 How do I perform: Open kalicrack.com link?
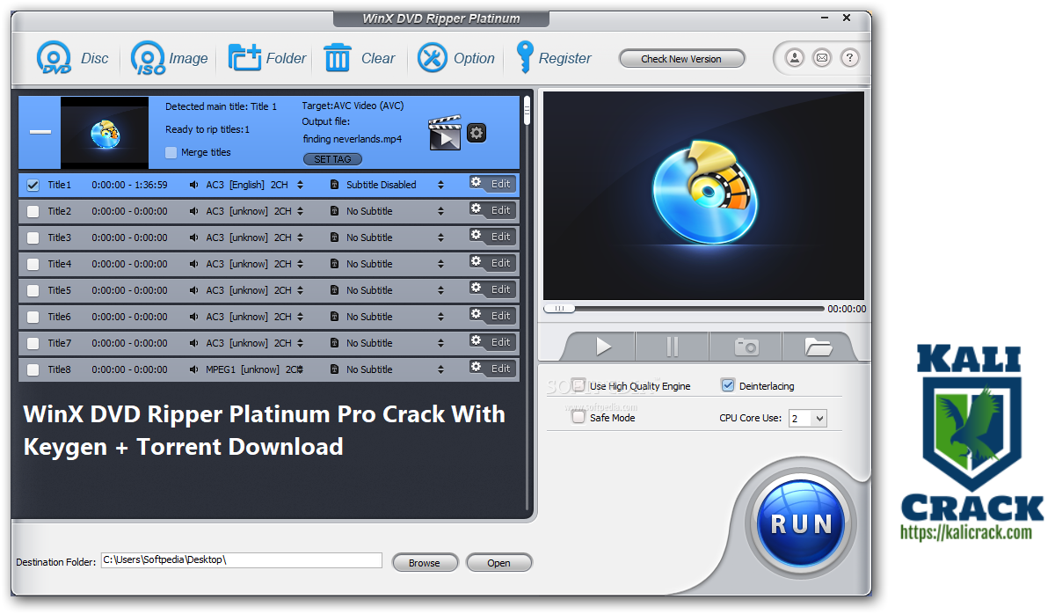[x=965, y=532]
